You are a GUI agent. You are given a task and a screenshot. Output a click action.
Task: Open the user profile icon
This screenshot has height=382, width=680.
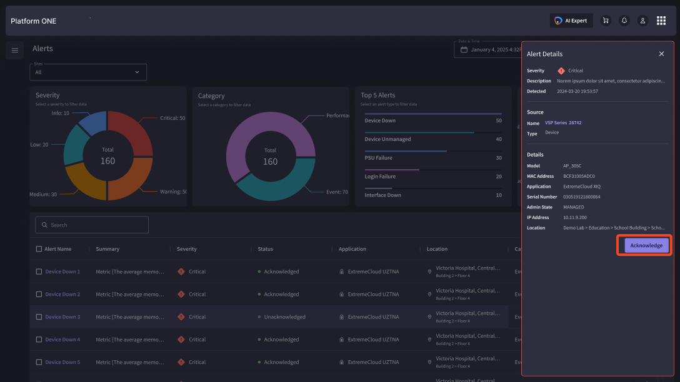coord(642,21)
